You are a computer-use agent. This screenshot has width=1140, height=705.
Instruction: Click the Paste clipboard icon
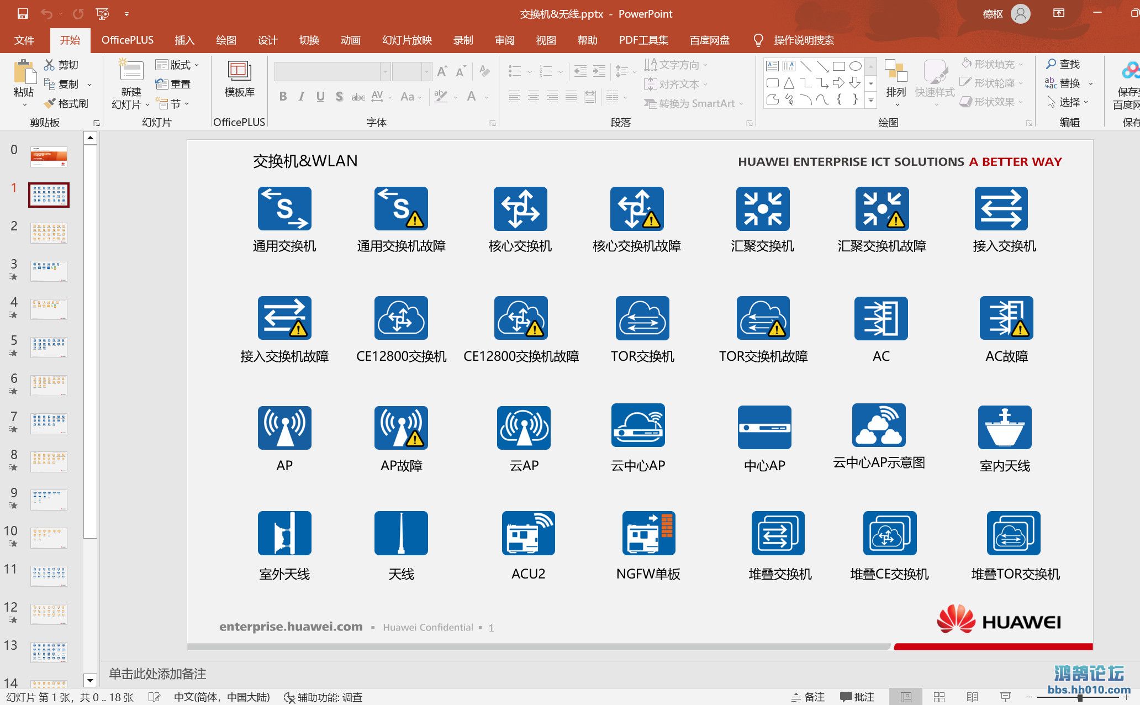tap(24, 72)
